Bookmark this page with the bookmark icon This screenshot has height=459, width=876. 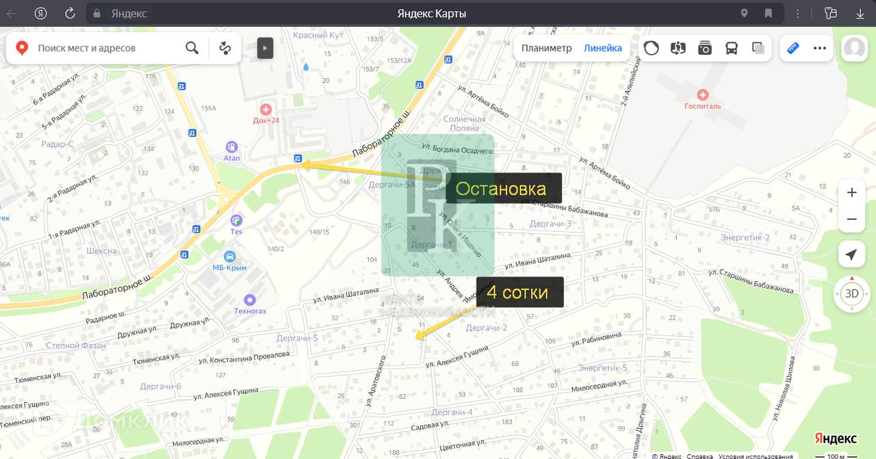[768, 13]
